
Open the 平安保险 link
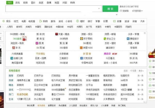click(41, 54)
